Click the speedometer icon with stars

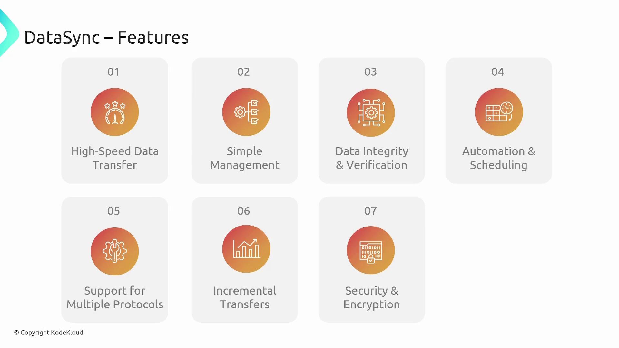point(114,112)
